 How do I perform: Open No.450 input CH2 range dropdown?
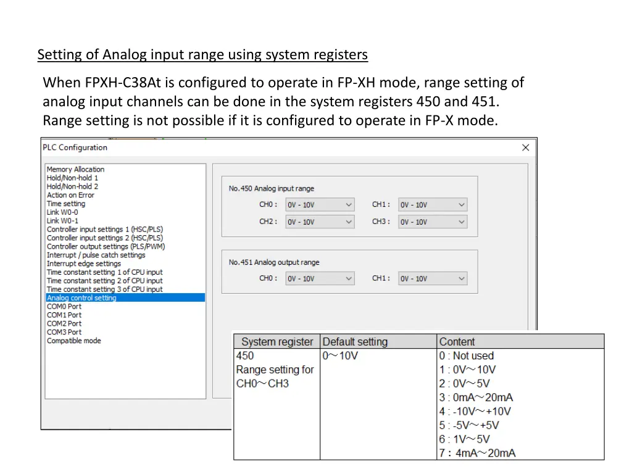(320, 222)
